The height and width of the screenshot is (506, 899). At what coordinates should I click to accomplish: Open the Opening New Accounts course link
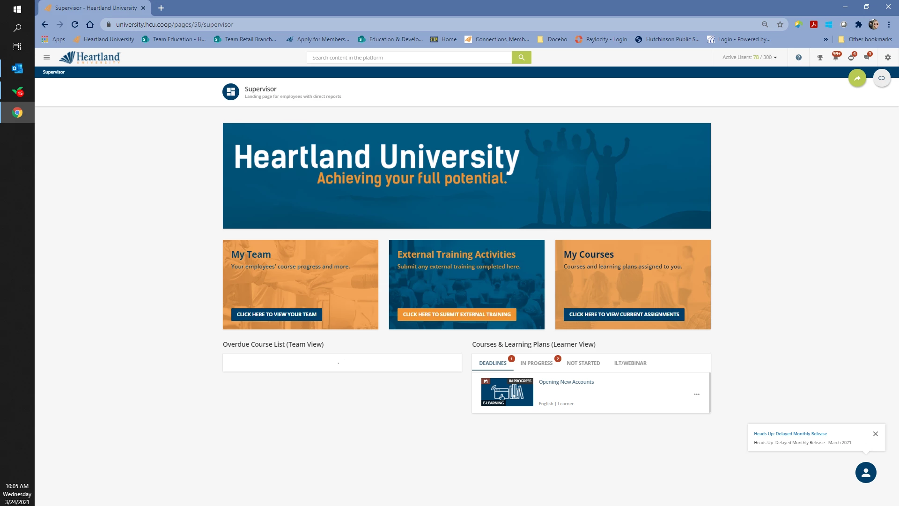[566, 382]
